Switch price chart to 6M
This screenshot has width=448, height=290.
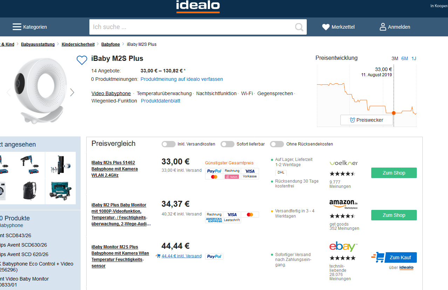(405, 58)
